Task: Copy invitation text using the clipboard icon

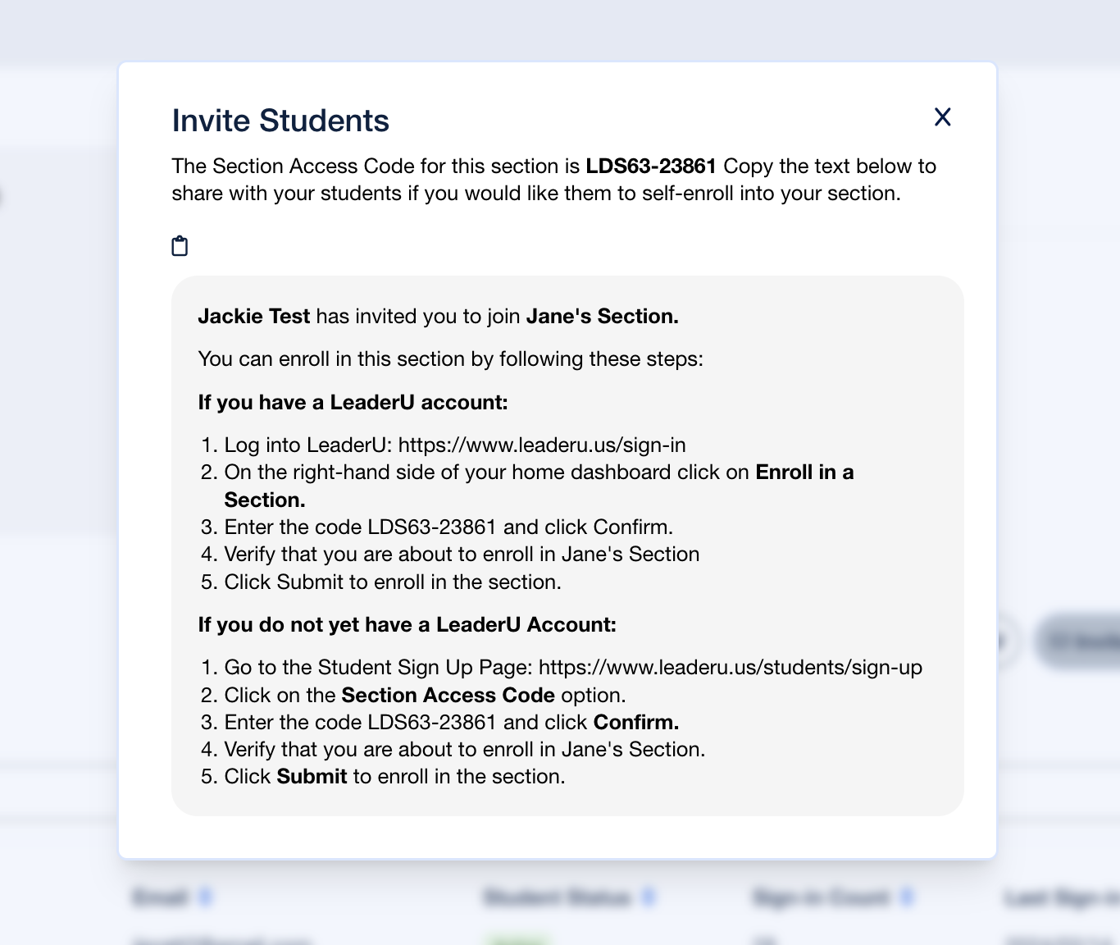Action: (x=180, y=246)
